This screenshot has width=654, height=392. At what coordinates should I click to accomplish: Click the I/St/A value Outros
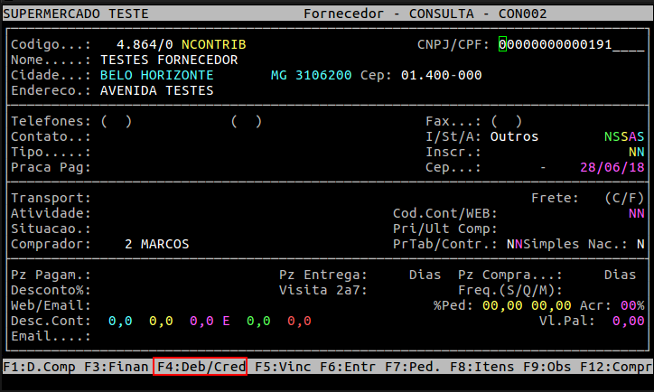pos(514,136)
